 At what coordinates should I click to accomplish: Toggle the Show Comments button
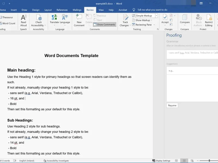[x=105, y=24]
